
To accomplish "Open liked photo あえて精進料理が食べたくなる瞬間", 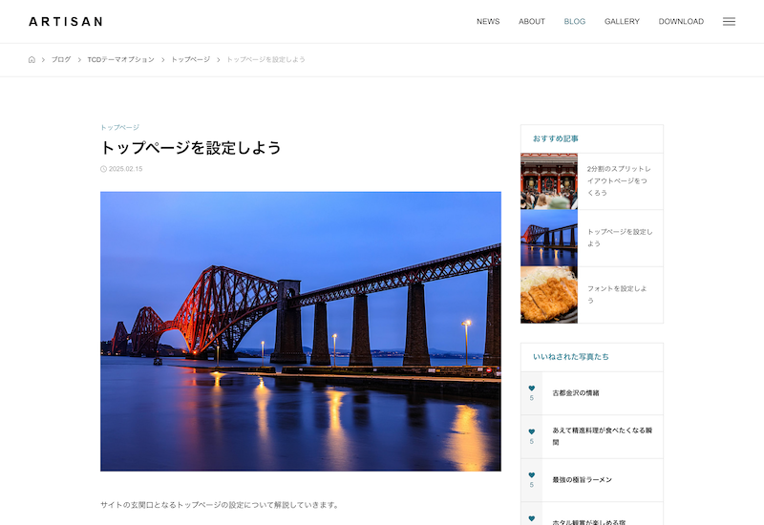I will 602,436.
